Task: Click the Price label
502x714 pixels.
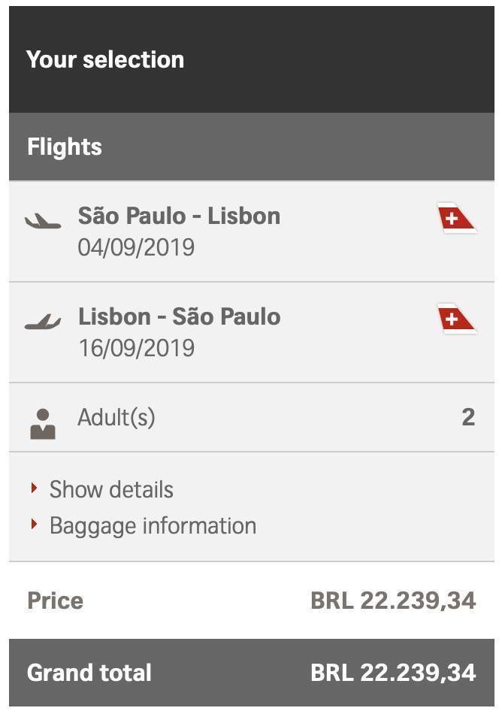Action: coord(56,601)
